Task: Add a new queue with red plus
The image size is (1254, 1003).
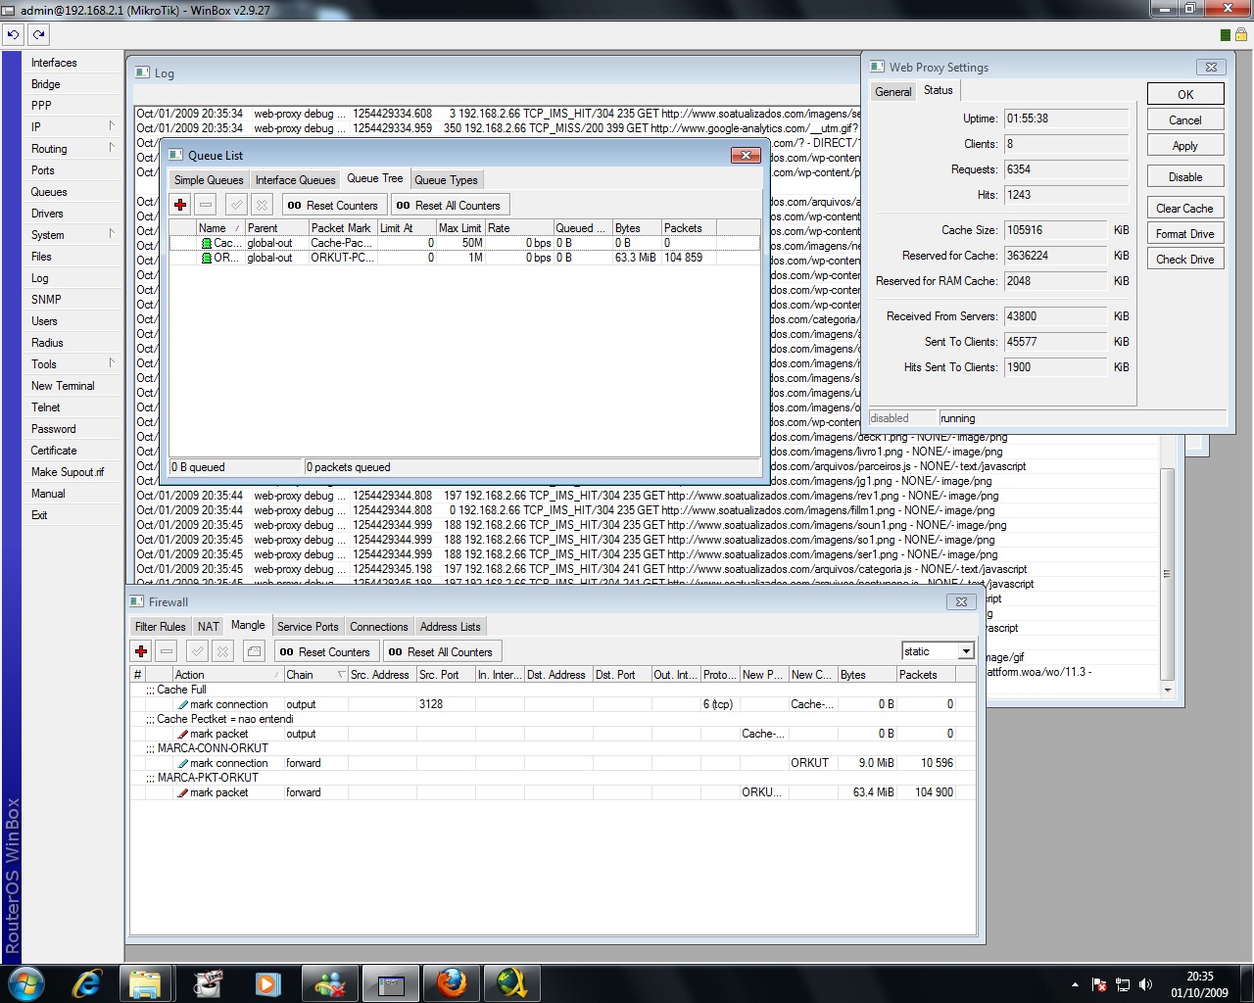Action: [x=180, y=205]
